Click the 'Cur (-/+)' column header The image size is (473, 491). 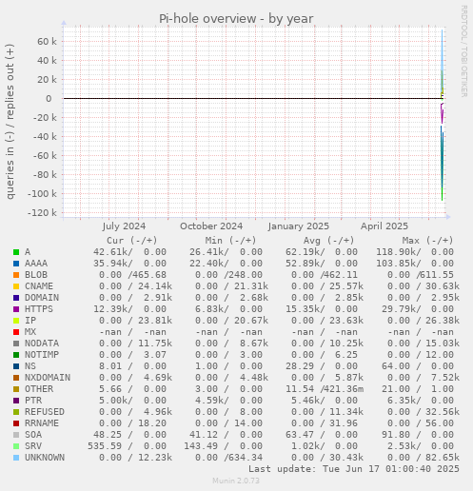(132, 241)
